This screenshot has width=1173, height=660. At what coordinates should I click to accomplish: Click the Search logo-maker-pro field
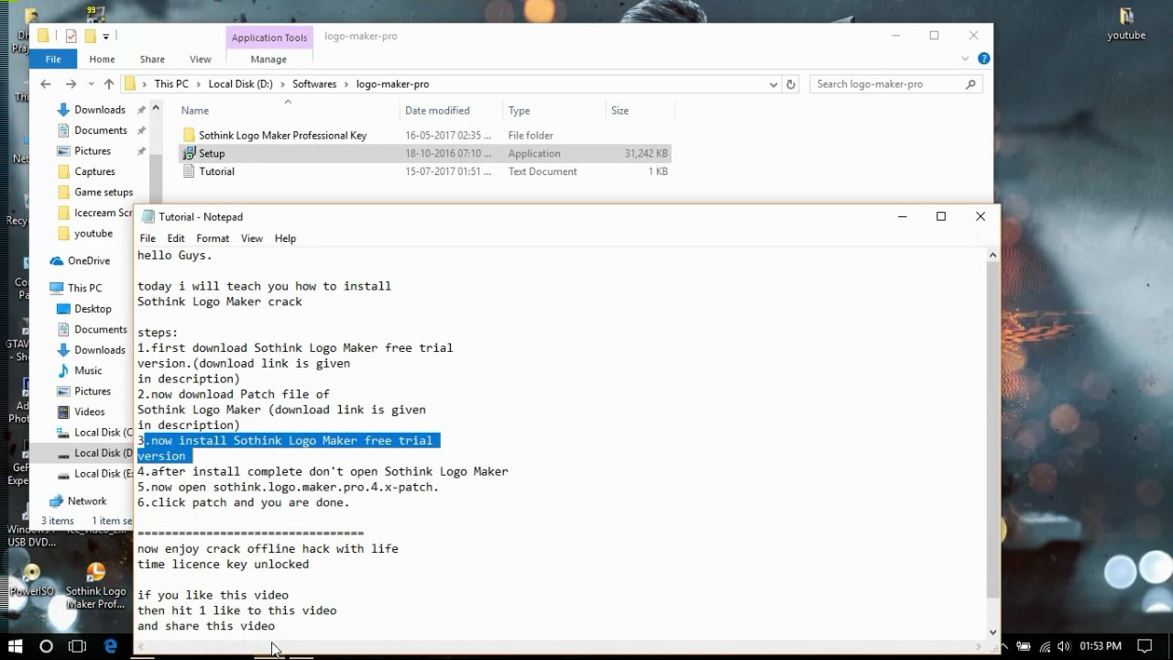click(x=896, y=83)
